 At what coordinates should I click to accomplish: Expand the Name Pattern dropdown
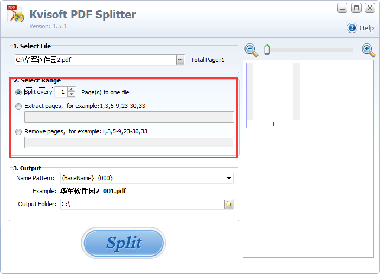click(229, 179)
